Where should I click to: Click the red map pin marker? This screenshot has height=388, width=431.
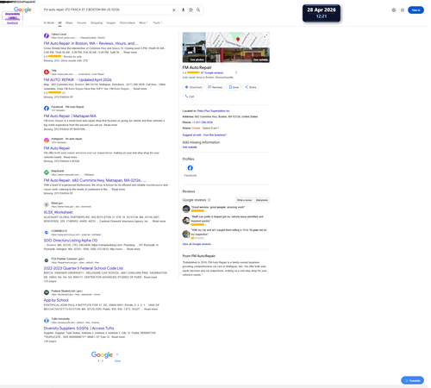[x=238, y=40]
